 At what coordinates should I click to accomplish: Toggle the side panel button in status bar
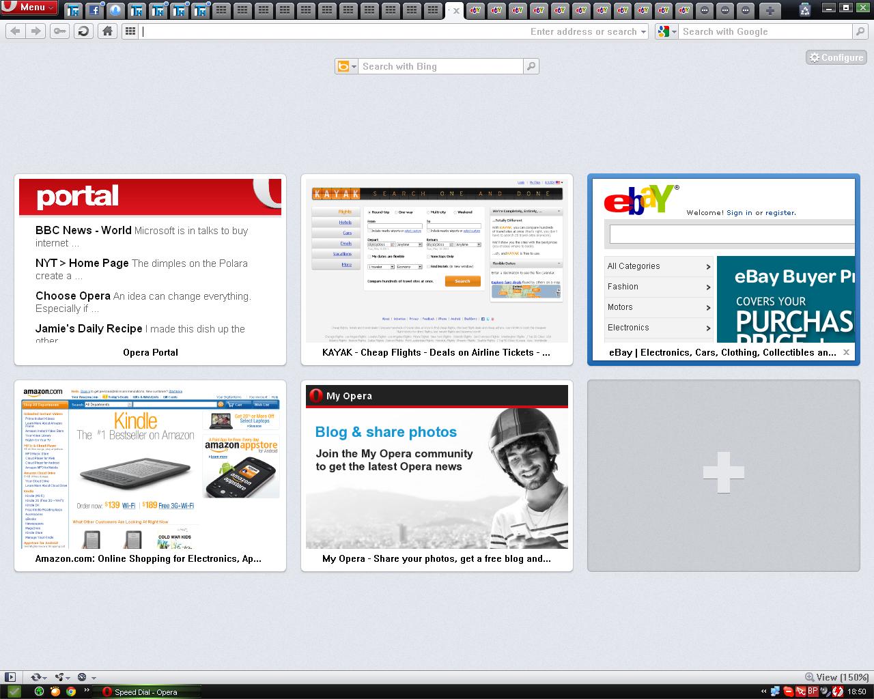(x=10, y=677)
